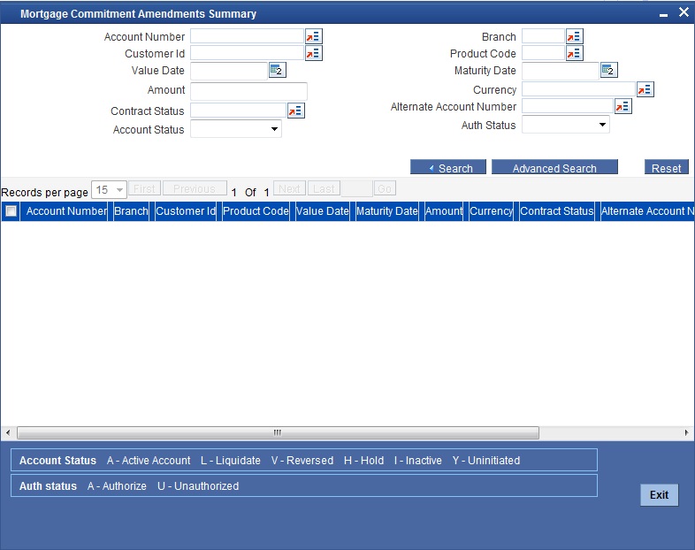This screenshot has height=550, width=695.
Task: Open Maturity Date calendar picker
Action: [x=609, y=70]
